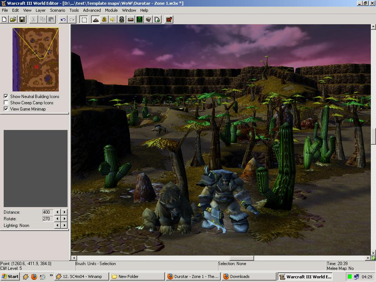Redo the last action
This screenshot has height=282, width=376.
72,19
